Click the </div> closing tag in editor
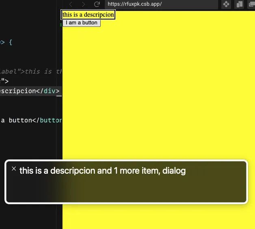This screenshot has width=255, height=229. click(x=51, y=91)
